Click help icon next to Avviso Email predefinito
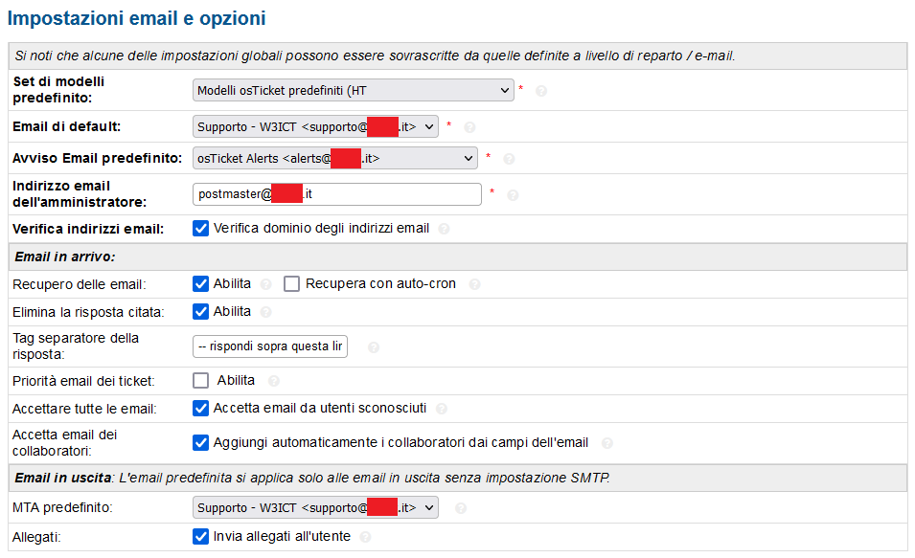 [x=509, y=159]
